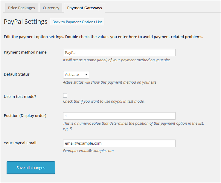Click the 'Position (Display order)' label
Screen dimensions: 221x183
pos(25,116)
